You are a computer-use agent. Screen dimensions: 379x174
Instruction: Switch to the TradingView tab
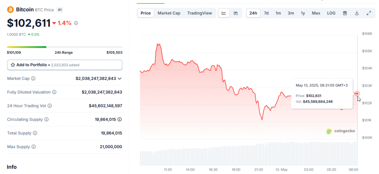(x=199, y=13)
